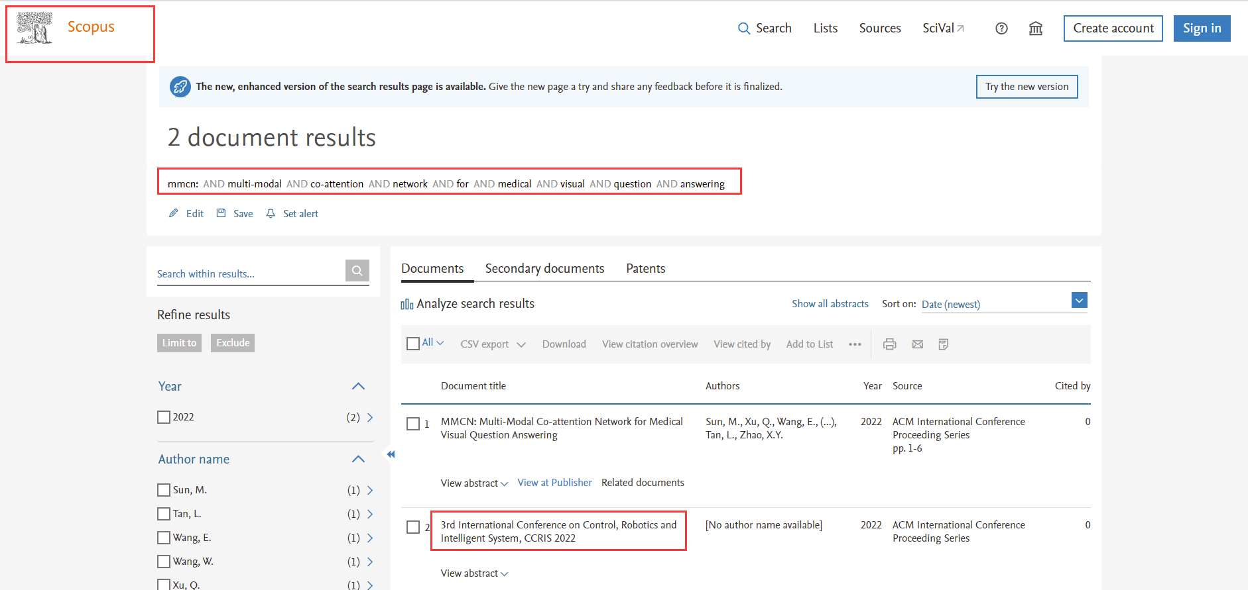Click the Limit to button
Viewport: 1248px width, 590px height.
coord(179,343)
